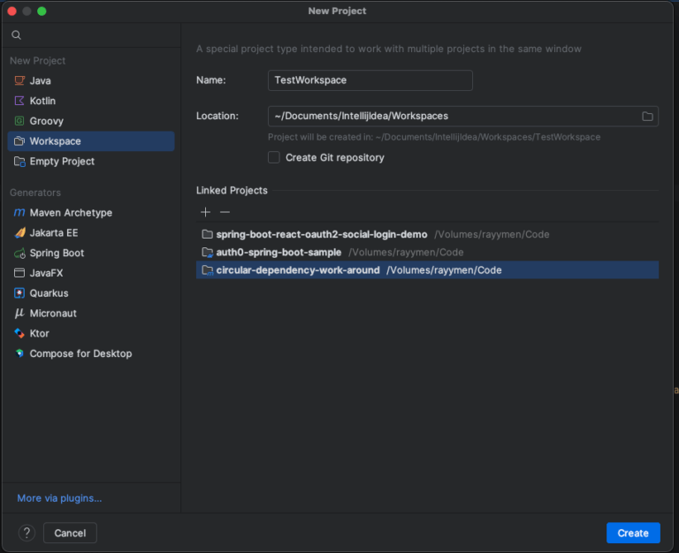Image resolution: width=679 pixels, height=553 pixels.
Task: Click the Create button
Action: [x=633, y=533]
